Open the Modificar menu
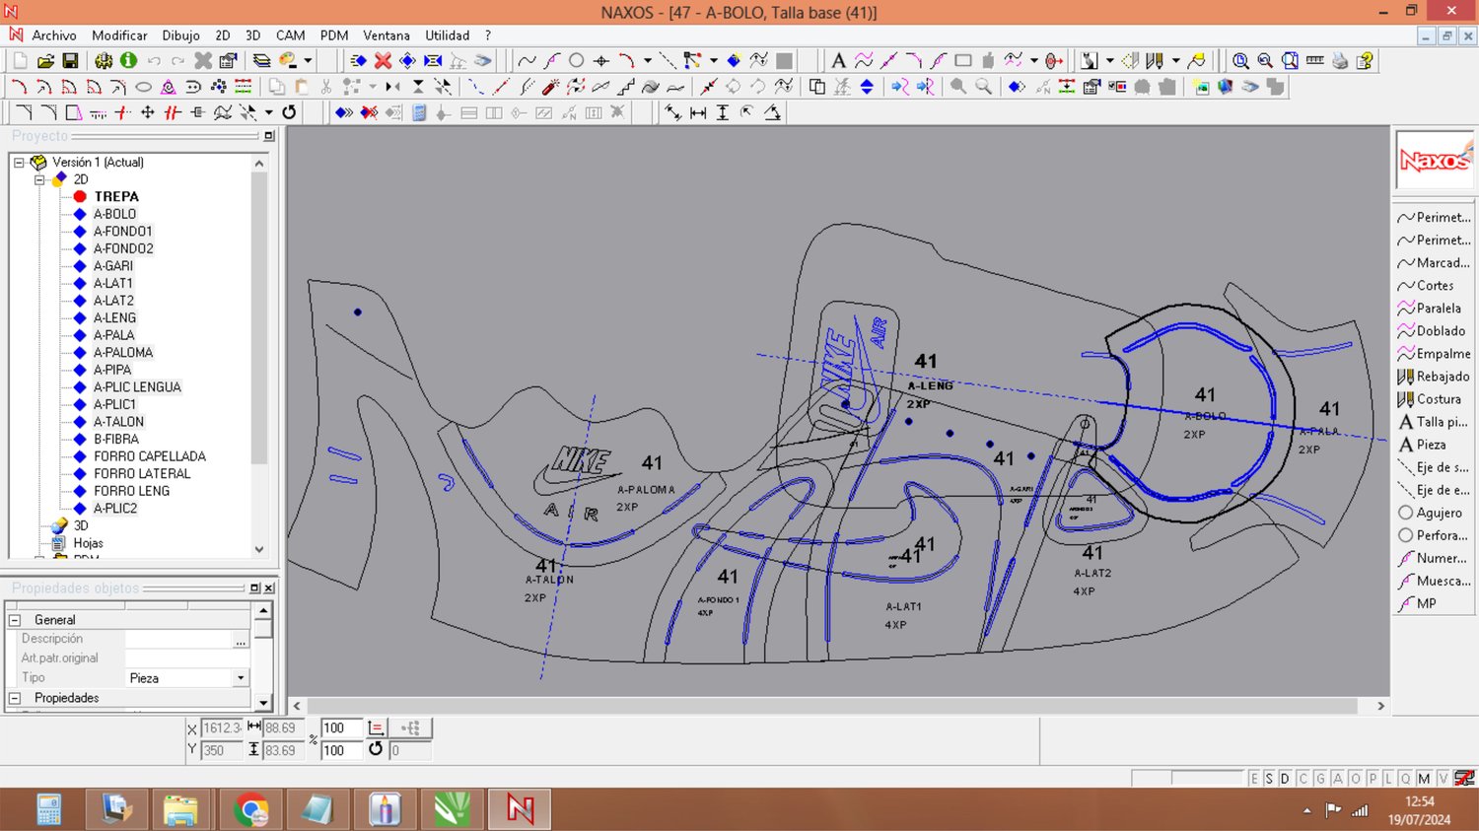Image resolution: width=1479 pixels, height=831 pixels. point(119,35)
